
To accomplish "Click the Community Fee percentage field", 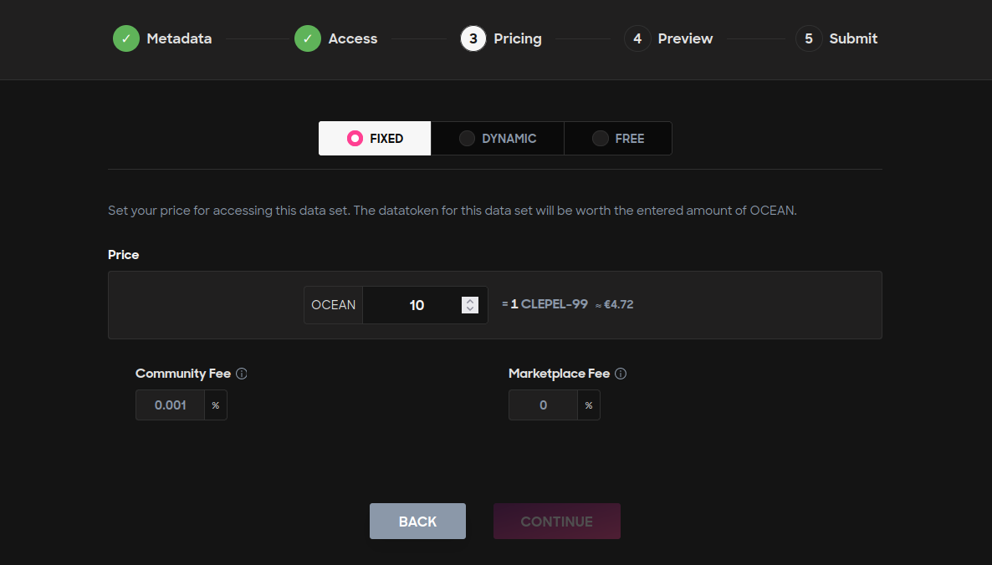I will (x=170, y=405).
